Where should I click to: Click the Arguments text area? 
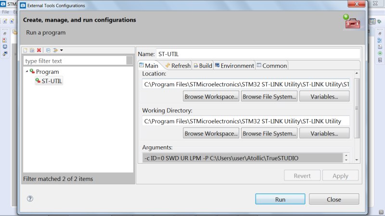point(243,158)
